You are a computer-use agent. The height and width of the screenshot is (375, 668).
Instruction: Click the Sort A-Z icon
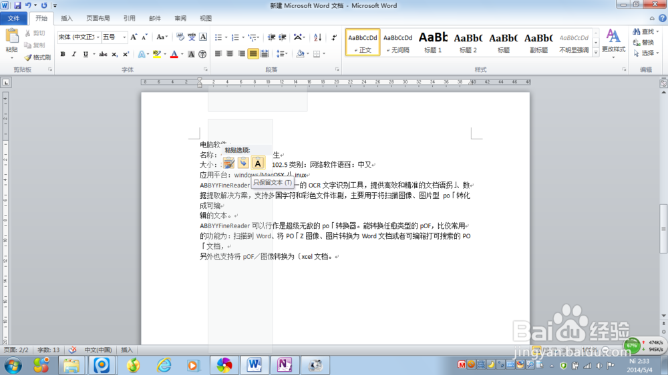pyautogui.click(x=317, y=37)
